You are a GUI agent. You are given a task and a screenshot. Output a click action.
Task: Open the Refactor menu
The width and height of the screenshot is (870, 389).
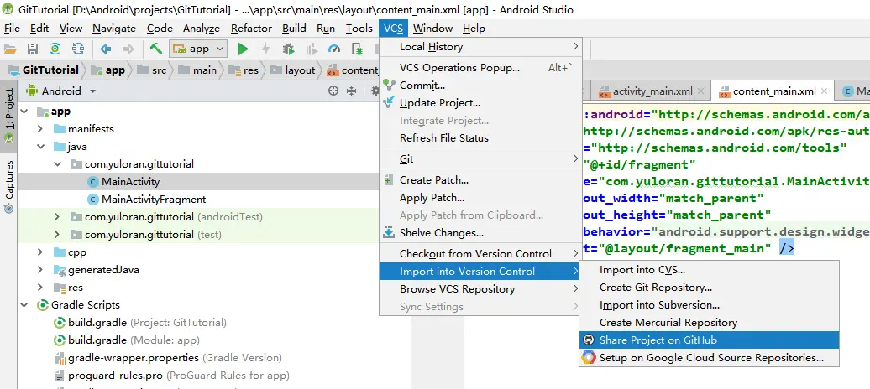[x=251, y=29]
